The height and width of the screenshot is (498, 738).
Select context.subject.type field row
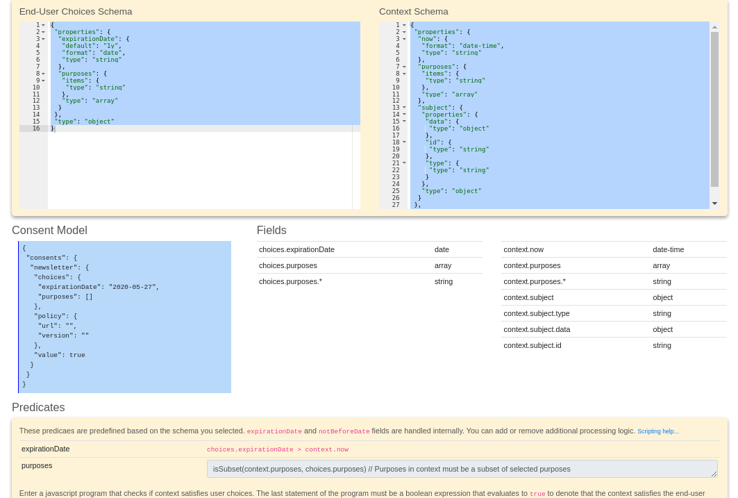[614, 313]
